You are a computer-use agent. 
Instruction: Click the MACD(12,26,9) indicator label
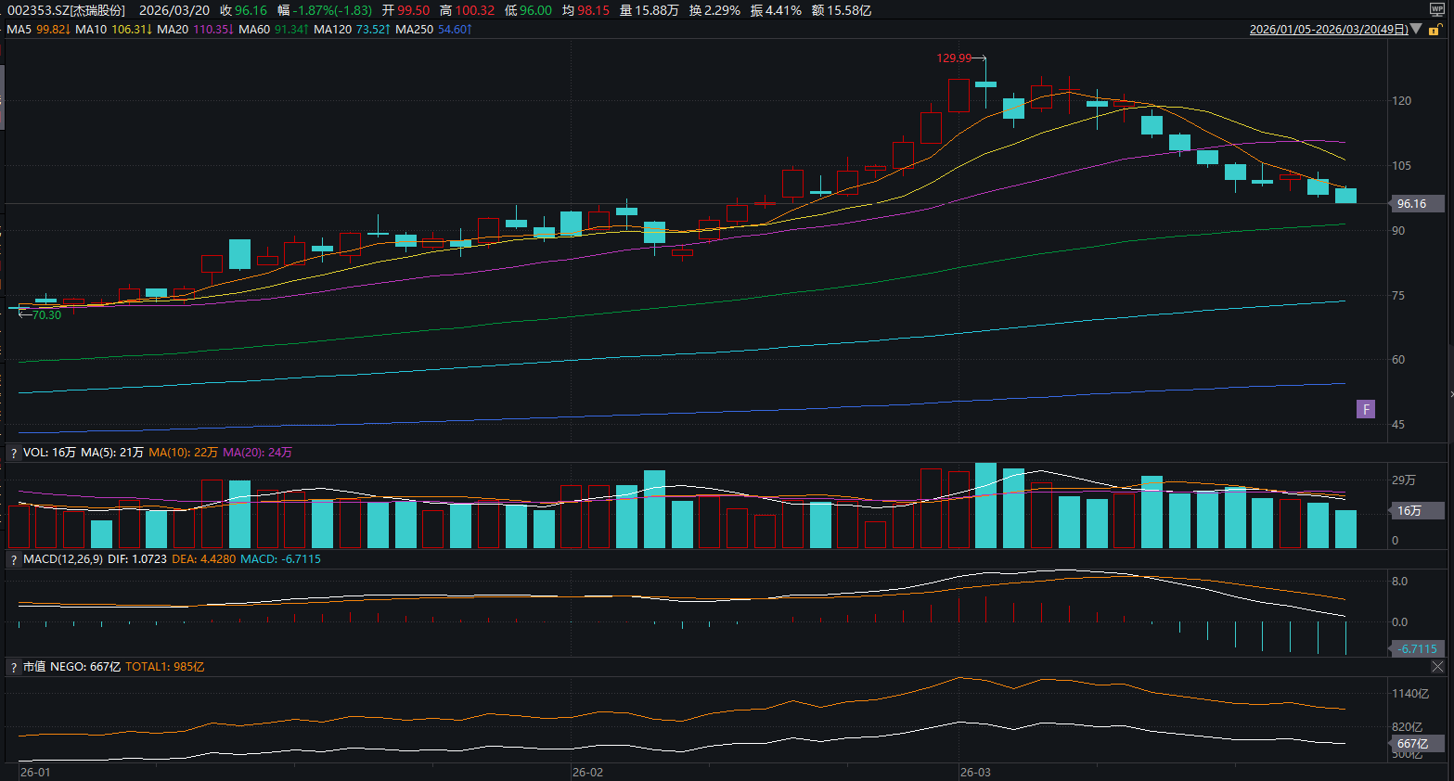[x=63, y=559]
